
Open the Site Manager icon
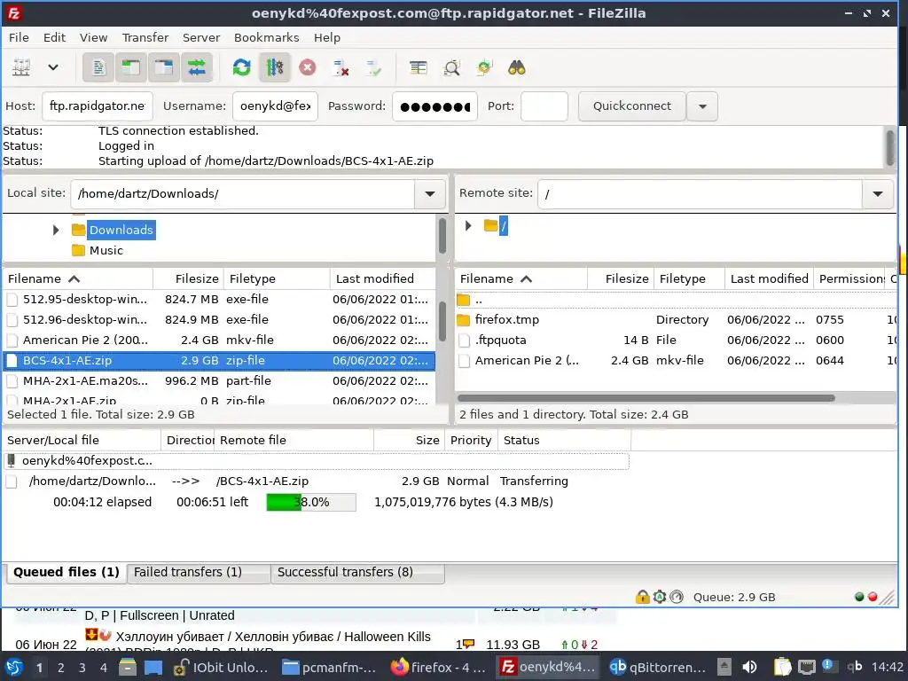click(21, 67)
